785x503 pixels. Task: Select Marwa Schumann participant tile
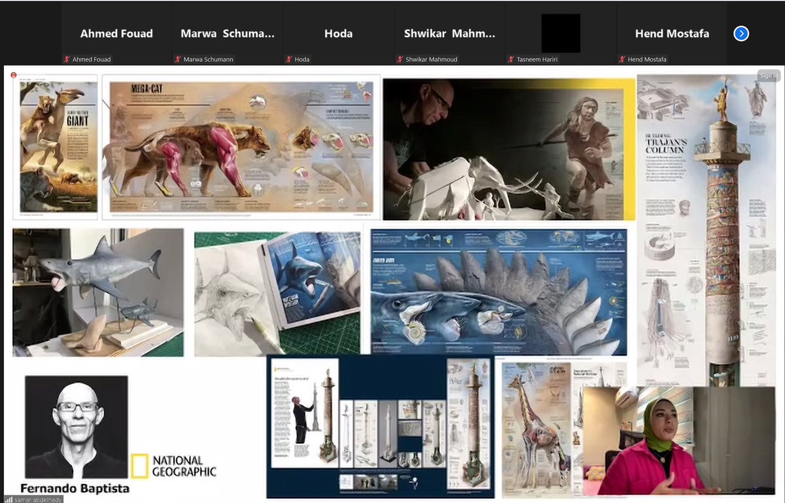(228, 33)
